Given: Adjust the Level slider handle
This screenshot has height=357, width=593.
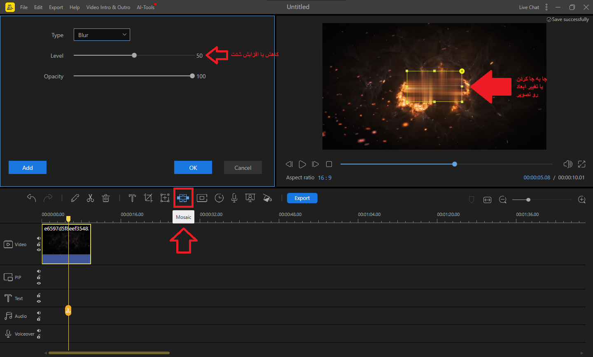Looking at the screenshot, I should coord(134,55).
